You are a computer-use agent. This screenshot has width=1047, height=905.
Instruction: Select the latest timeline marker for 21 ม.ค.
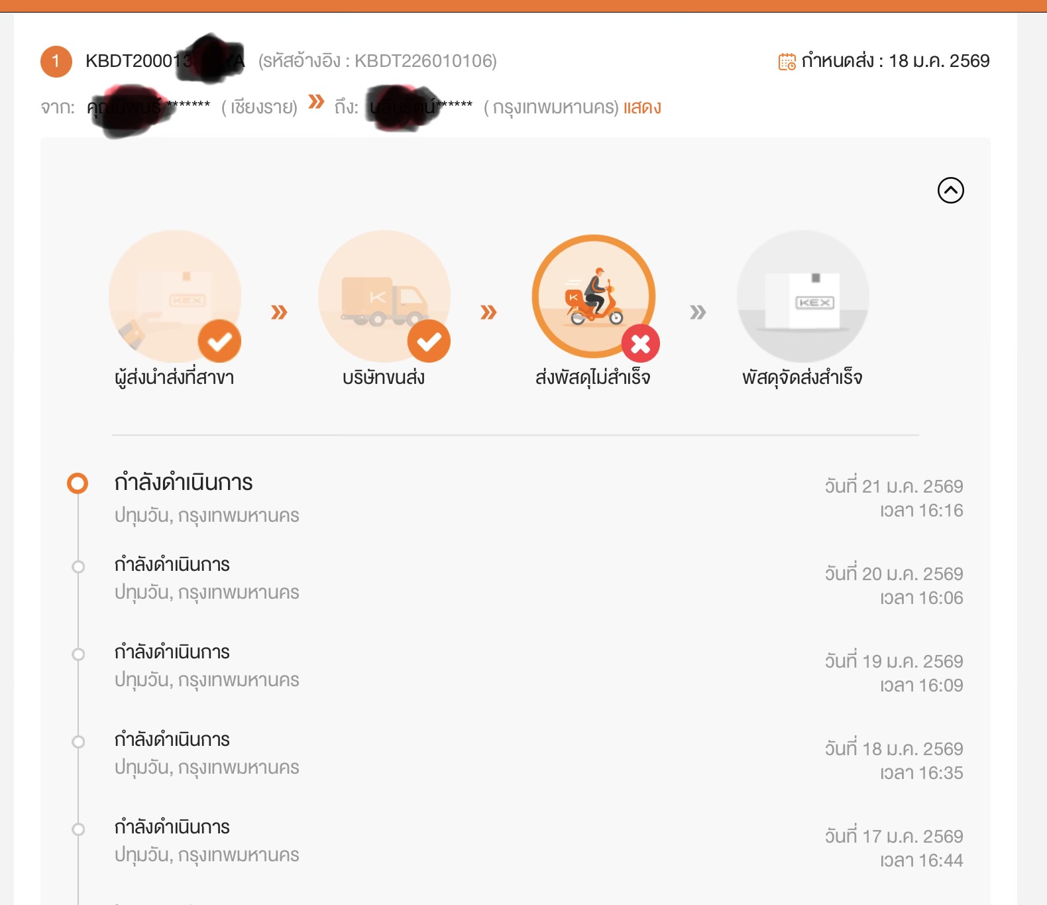[x=78, y=483]
